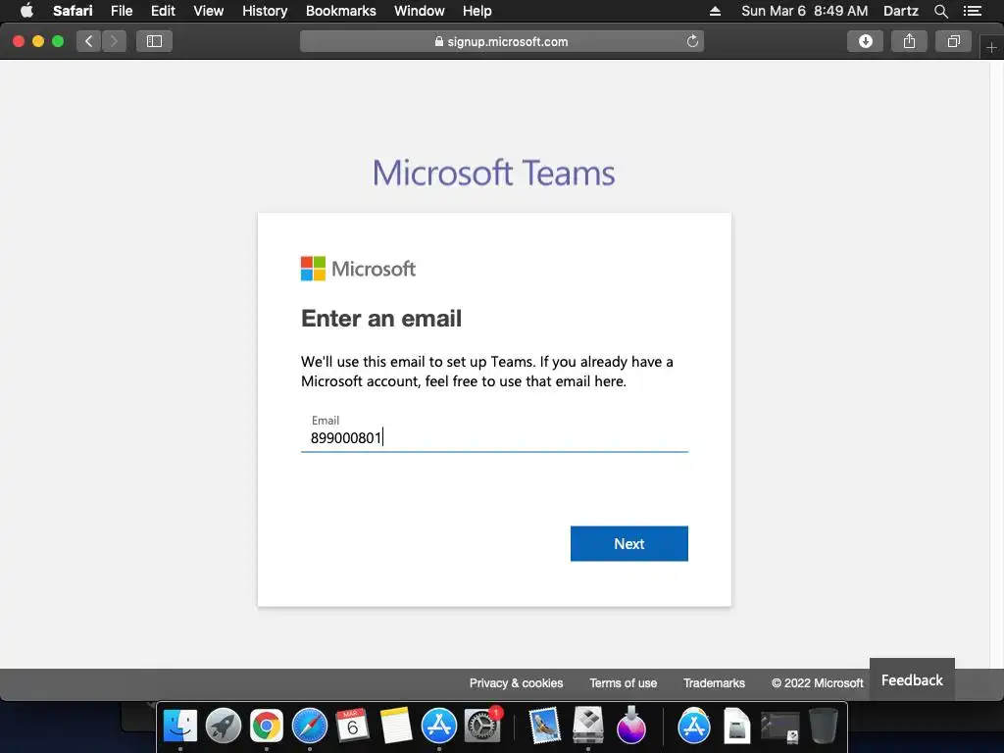This screenshot has width=1004, height=753.
Task: Open the minimized window thumbnail in dock
Action: (779, 728)
